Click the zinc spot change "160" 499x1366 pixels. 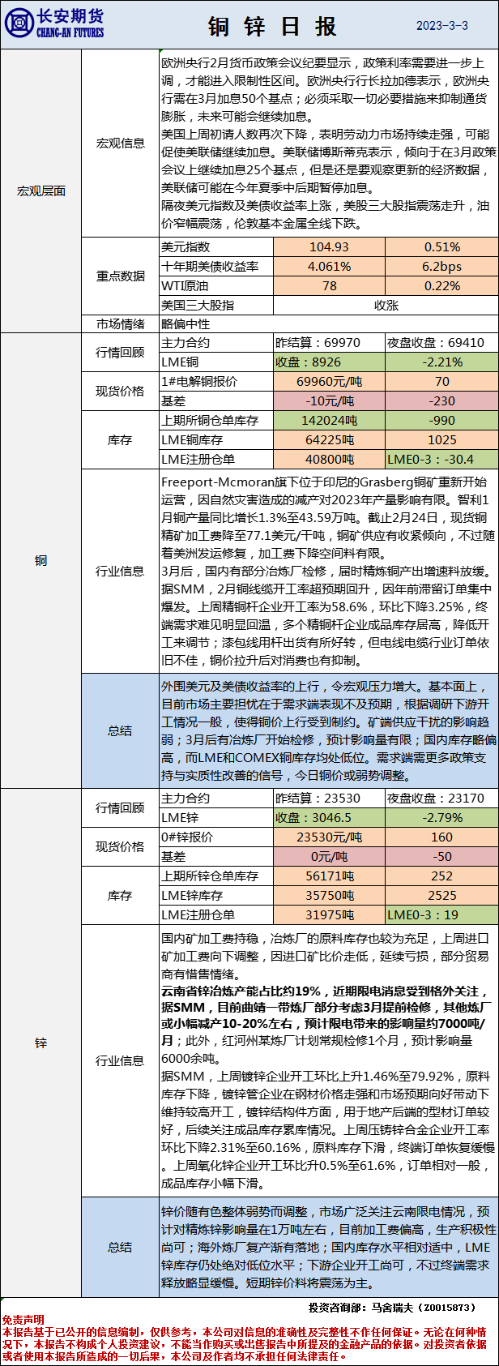point(441,837)
